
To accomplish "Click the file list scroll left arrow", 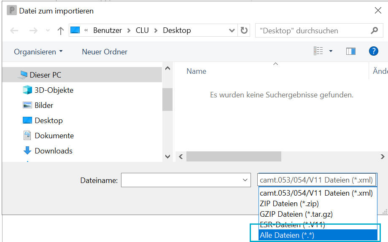I will [181, 156].
